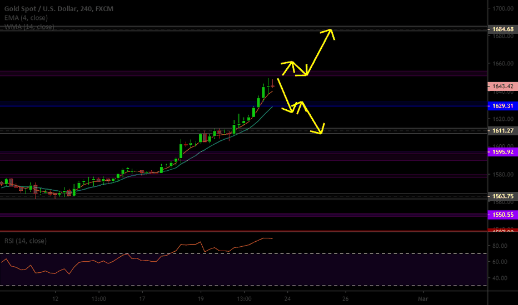Image resolution: width=518 pixels, height=305 pixels.
Task: Select the latest candlestick near 1643
Action: (x=272, y=86)
